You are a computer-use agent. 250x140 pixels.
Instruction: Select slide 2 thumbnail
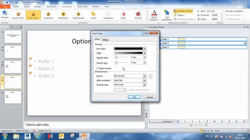pos(13,52)
